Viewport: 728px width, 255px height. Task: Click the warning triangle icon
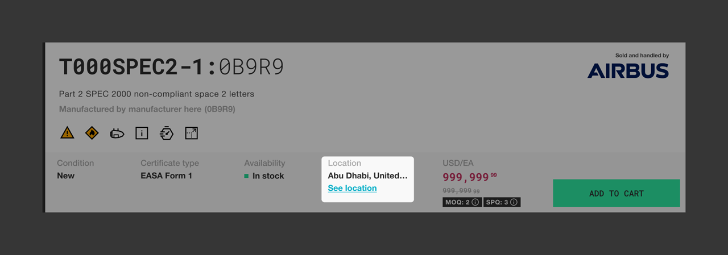pos(67,133)
